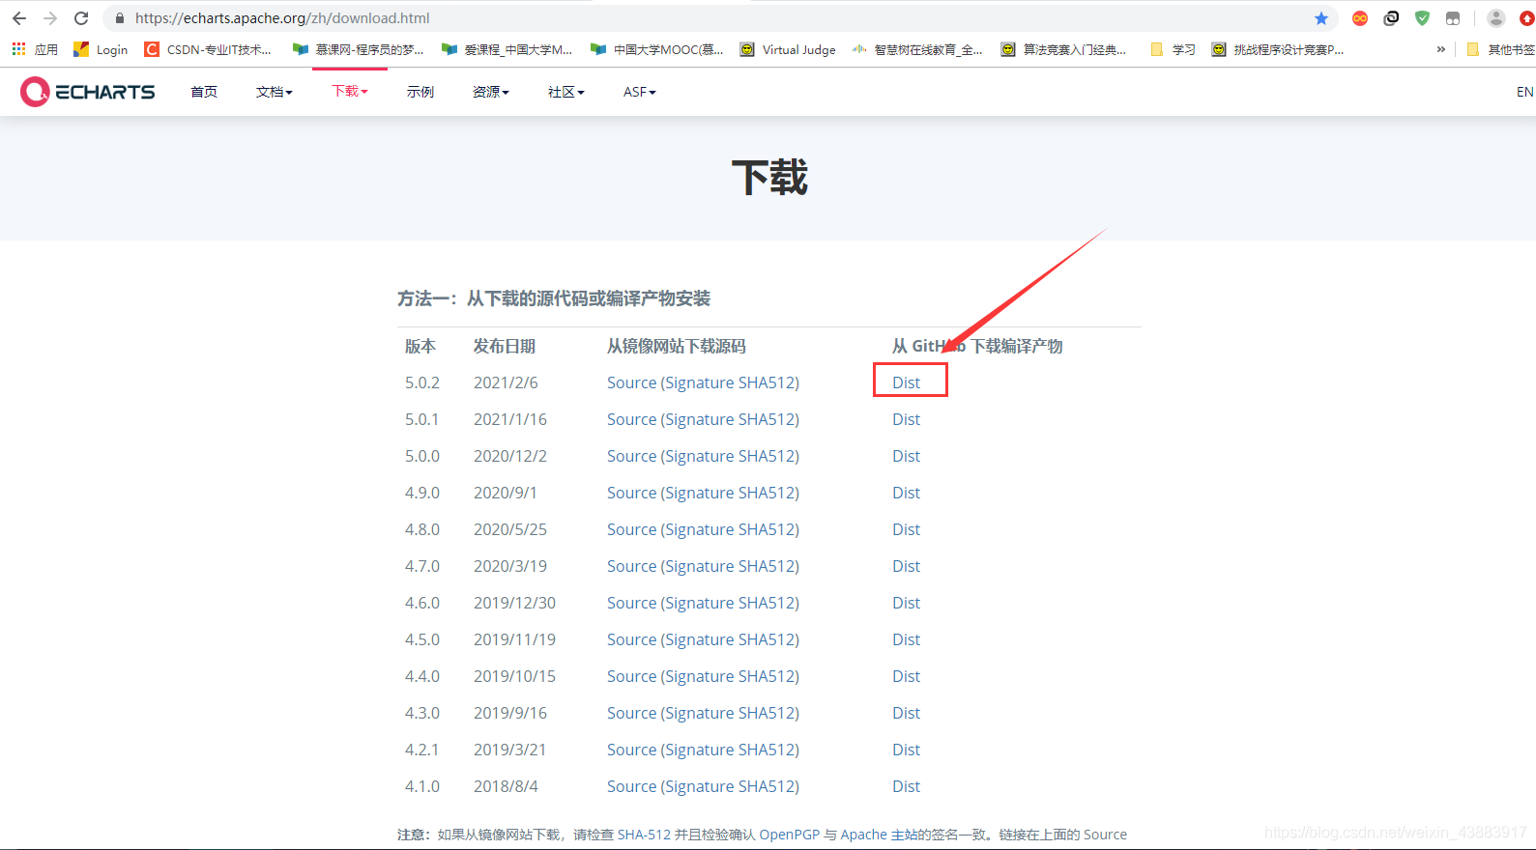This screenshot has width=1536, height=850.
Task: Click the 下载 page heading
Action: click(x=769, y=178)
